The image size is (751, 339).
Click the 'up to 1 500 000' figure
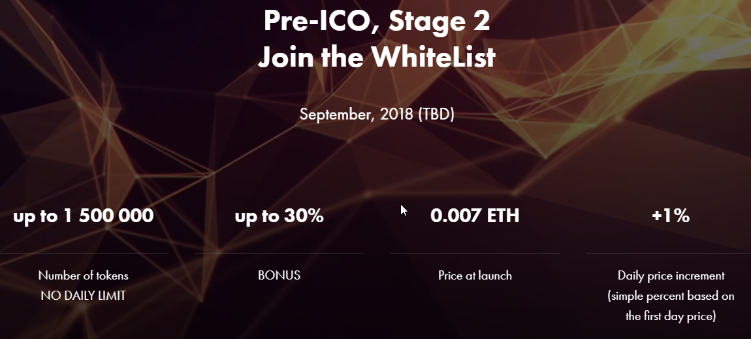pyautogui.click(x=84, y=216)
